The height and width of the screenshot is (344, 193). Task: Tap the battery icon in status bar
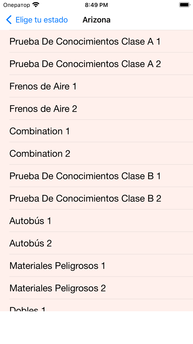(184, 4)
